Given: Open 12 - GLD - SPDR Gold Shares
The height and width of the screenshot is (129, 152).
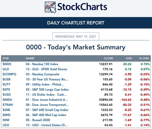Looking at the screenshot, I should pos(46,69).
